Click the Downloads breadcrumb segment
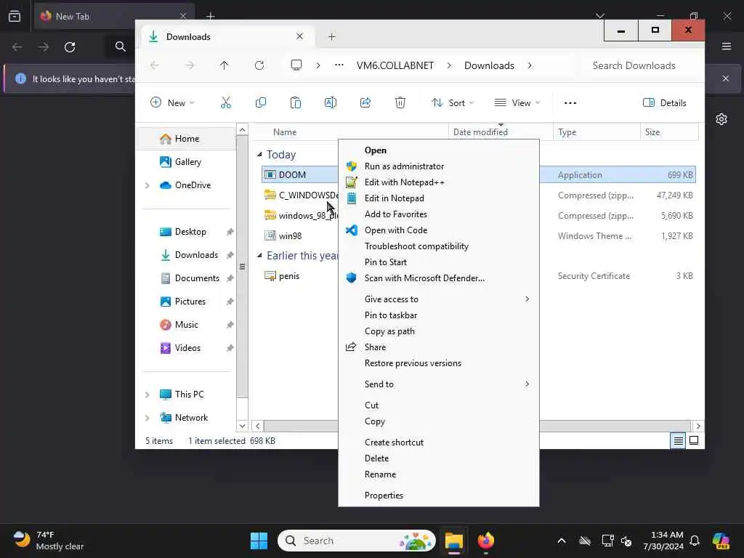Image resolution: width=744 pixels, height=558 pixels. point(489,65)
